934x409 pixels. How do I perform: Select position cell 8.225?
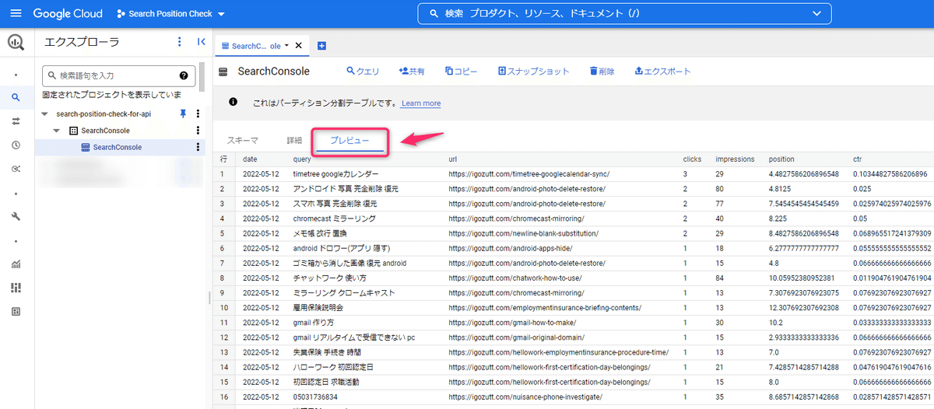[778, 218]
